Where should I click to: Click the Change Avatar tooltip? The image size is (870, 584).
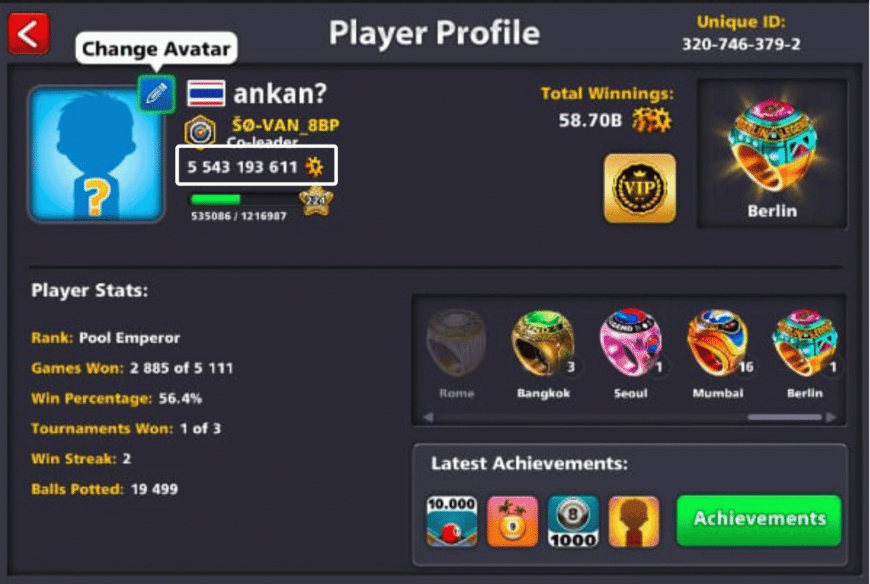point(156,48)
